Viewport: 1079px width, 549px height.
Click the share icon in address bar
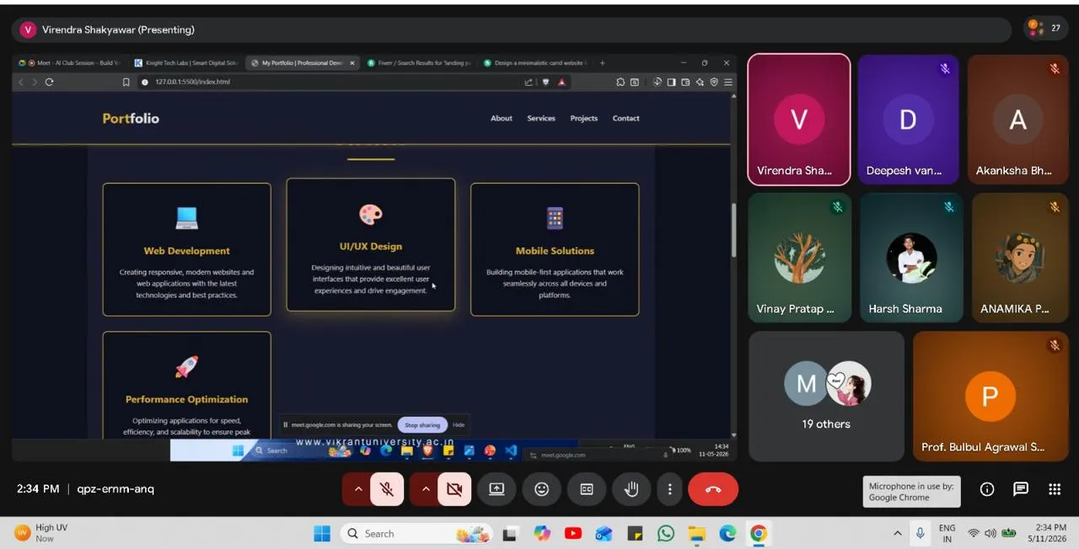529,82
